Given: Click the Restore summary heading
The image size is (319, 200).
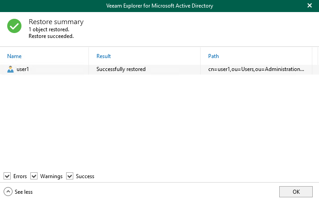Looking at the screenshot, I should pos(56,22).
